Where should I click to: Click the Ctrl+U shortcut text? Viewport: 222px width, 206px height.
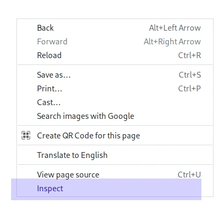pos(189,175)
